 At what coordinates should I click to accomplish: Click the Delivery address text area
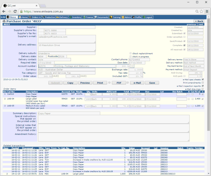point(67,47)
